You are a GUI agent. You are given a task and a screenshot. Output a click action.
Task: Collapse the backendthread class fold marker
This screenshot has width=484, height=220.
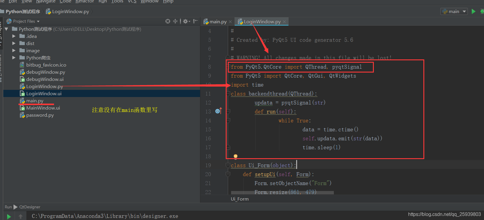click(x=228, y=93)
